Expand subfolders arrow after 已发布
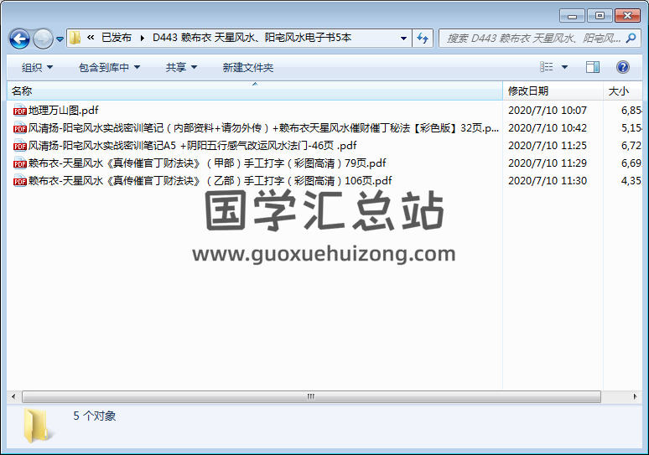Screen dimensions: 649x455 click(x=143, y=38)
